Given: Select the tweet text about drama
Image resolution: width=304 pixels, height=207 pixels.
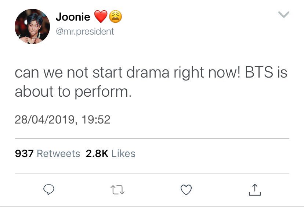Looking at the screenshot, I should point(151,82).
